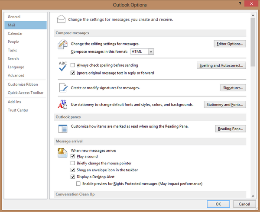The height and width of the screenshot is (212, 260).
Task: Confirm with the OK button
Action: click(218, 204)
